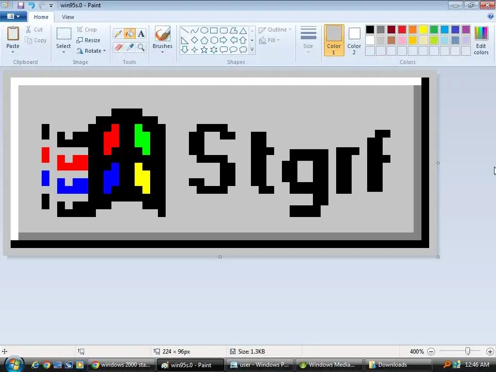Choose the Oval shape
The height and width of the screenshot is (372, 496).
(204, 31)
